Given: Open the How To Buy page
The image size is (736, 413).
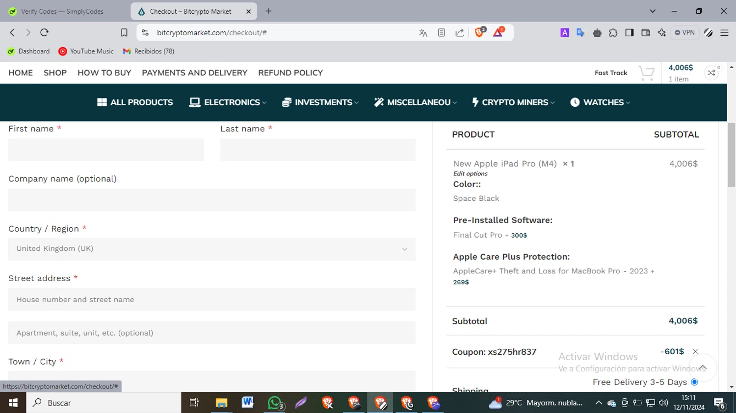Looking at the screenshot, I should coord(104,73).
